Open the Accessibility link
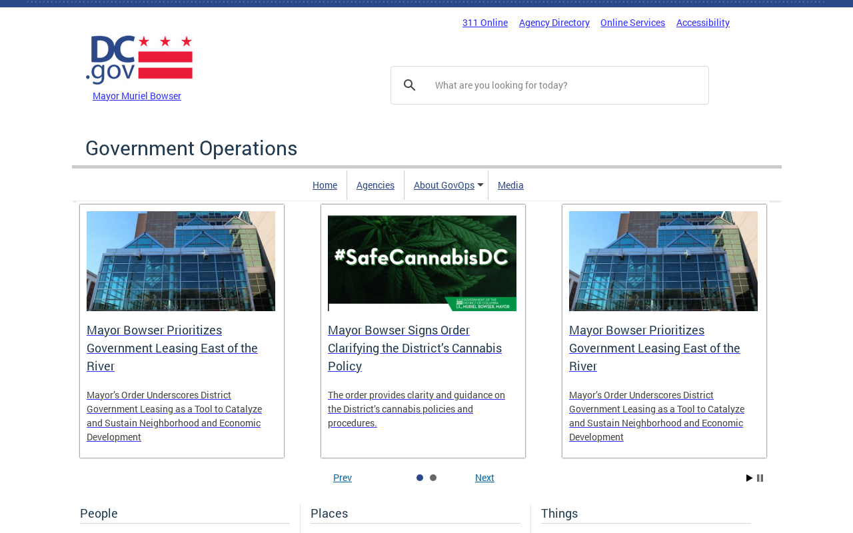The width and height of the screenshot is (853, 533). point(702,23)
